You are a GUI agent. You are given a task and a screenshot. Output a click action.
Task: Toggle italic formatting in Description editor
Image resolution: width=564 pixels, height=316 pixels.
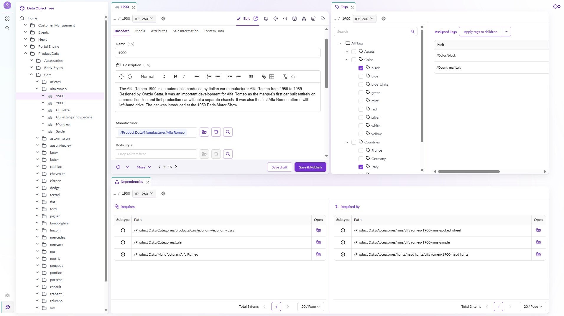pyautogui.click(x=184, y=77)
